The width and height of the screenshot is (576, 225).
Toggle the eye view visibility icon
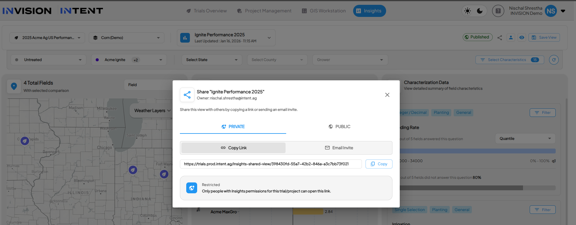(x=522, y=37)
